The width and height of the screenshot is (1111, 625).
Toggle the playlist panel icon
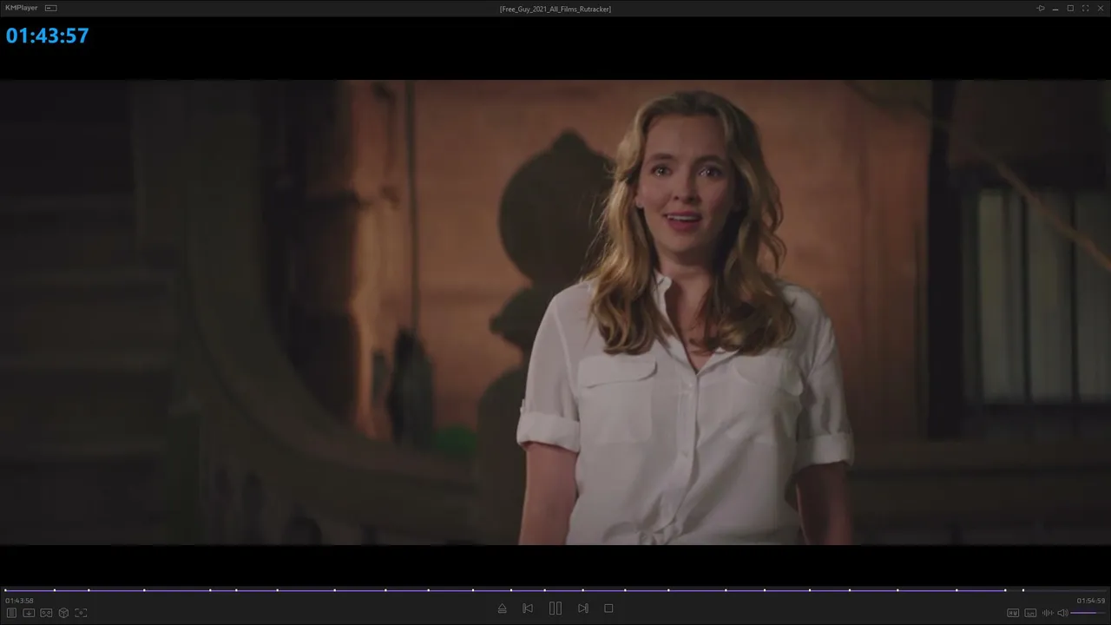[x=12, y=613]
